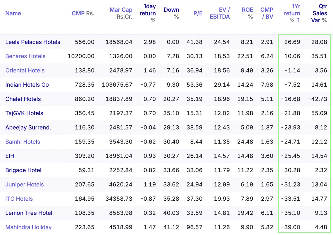This screenshot has width=333, height=235.
Task: Select ROE value 22.51
Action: [x=245, y=56]
